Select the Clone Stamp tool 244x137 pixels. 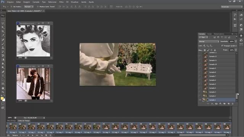click(x=3, y=48)
